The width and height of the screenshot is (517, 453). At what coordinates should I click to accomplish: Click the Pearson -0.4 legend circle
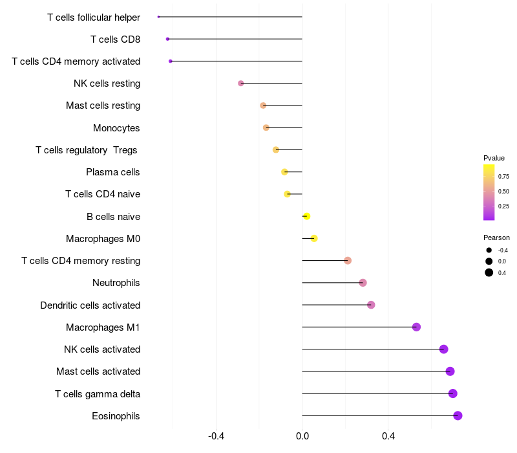(x=489, y=250)
